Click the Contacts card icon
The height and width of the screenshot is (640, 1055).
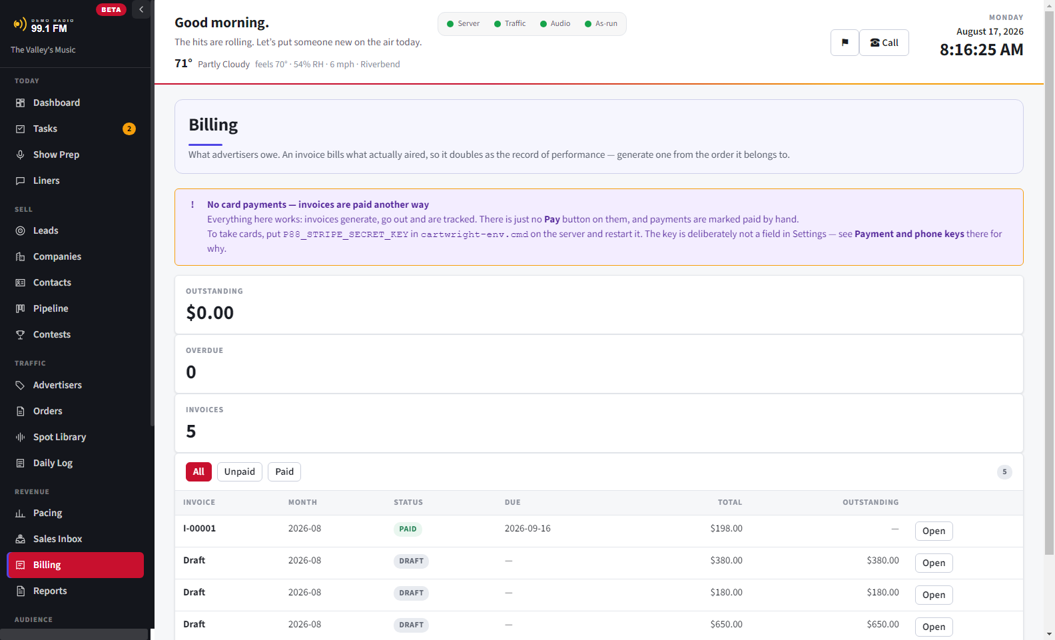(20, 282)
